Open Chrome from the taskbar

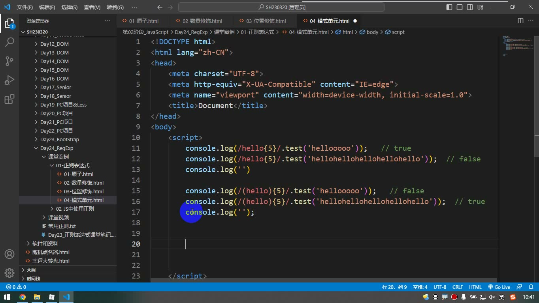click(x=23, y=297)
